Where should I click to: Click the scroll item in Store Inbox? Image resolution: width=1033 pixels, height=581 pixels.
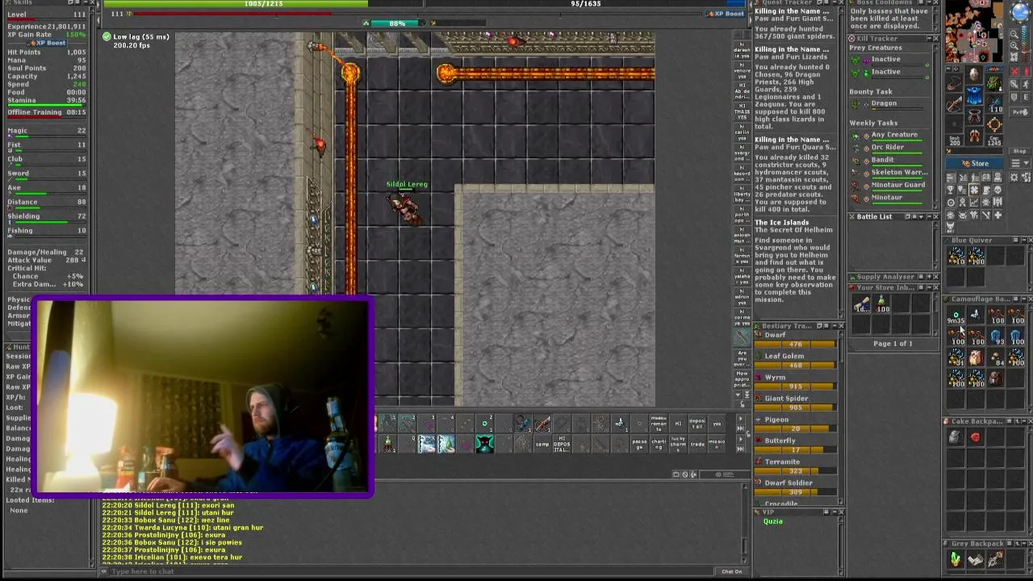pyautogui.click(x=861, y=303)
